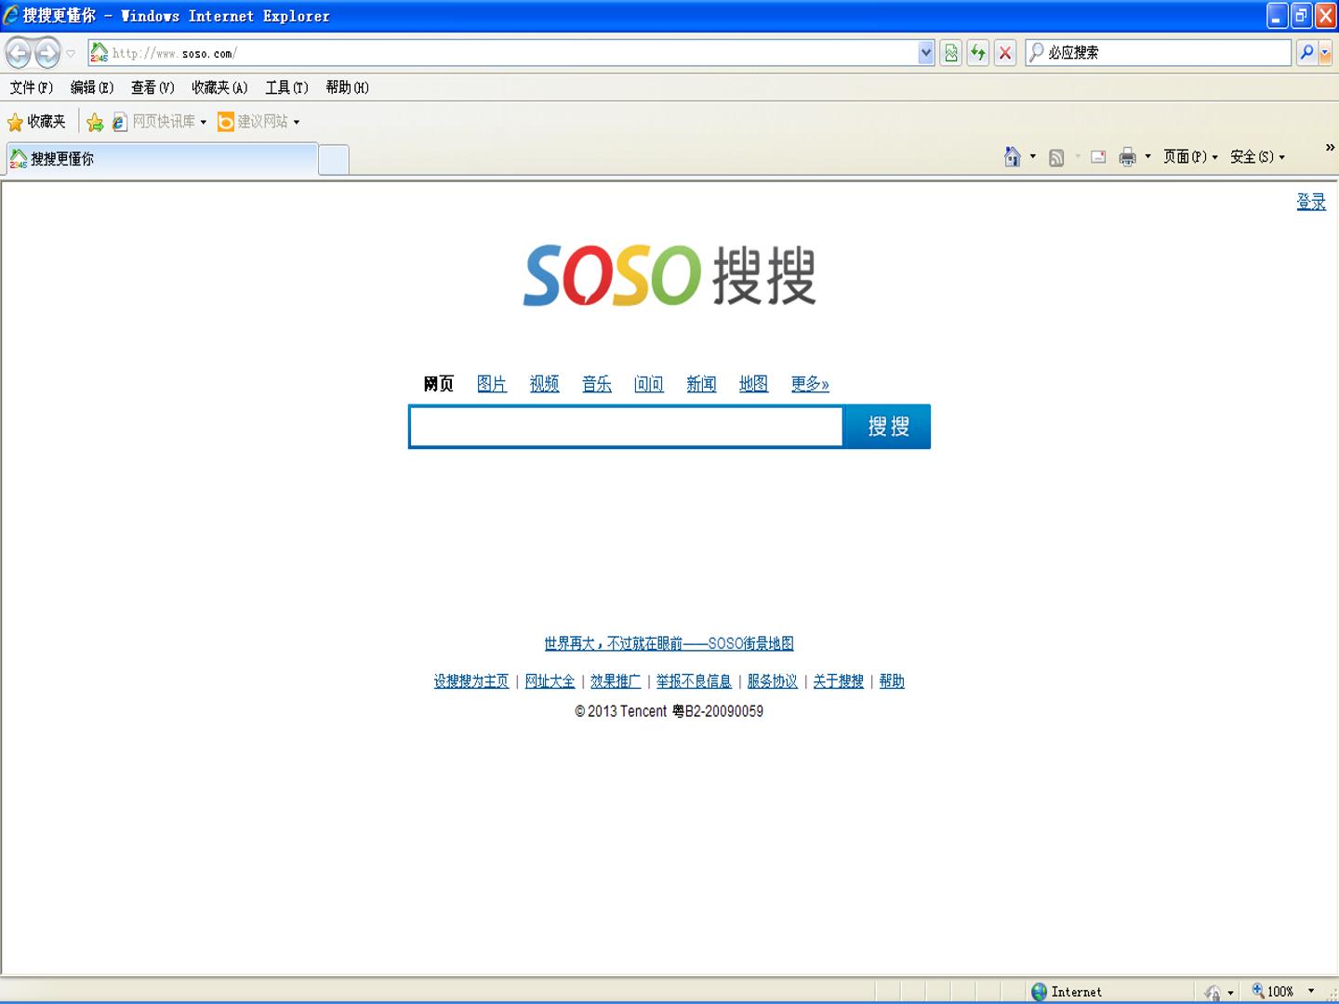Focus the SOSO main search input box
This screenshot has width=1339, height=1004.
point(626,427)
